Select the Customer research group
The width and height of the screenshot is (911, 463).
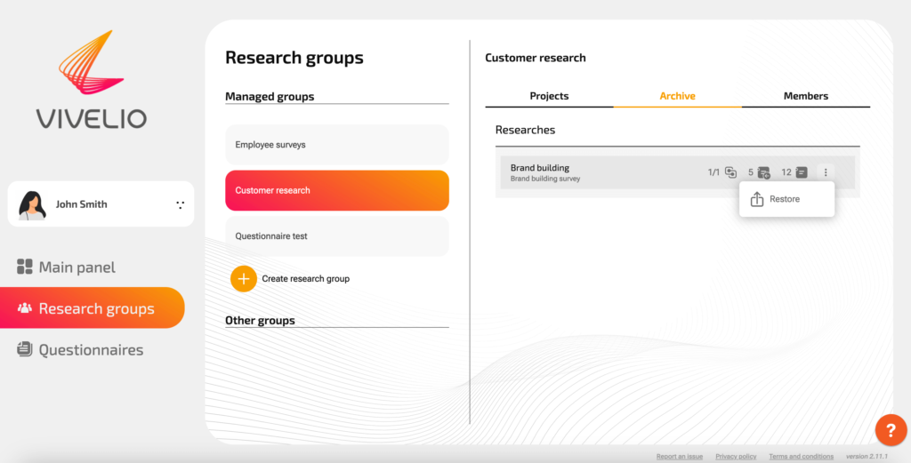tap(337, 190)
